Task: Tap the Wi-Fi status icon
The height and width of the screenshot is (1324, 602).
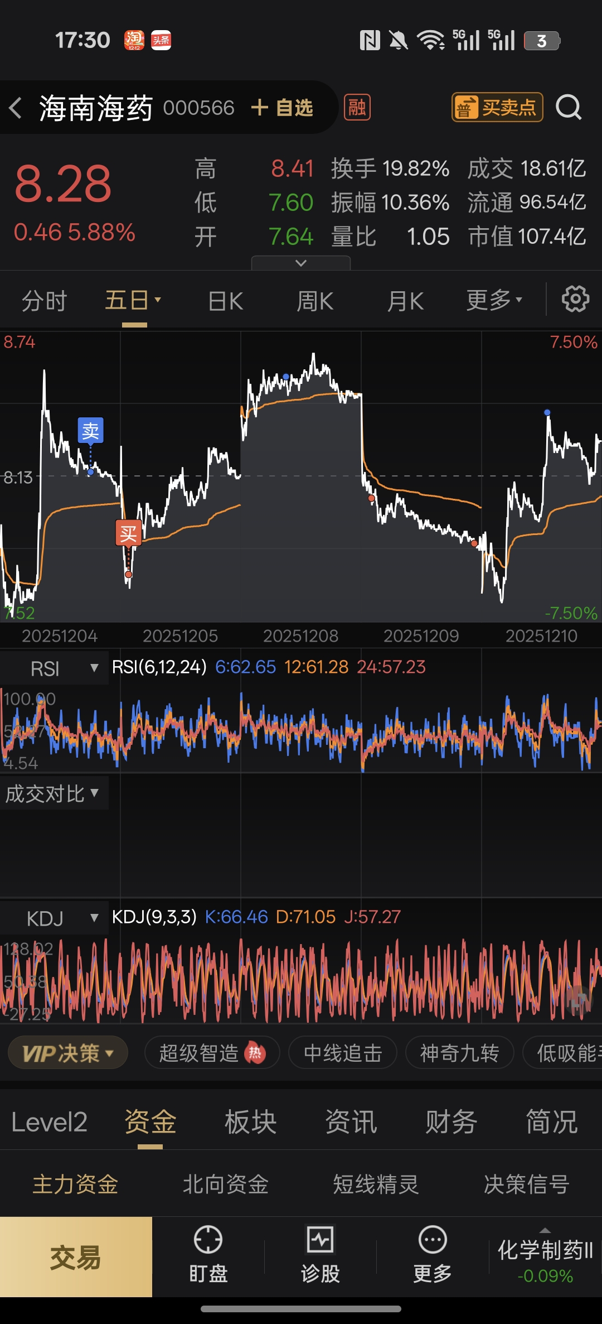Action: pos(430,40)
